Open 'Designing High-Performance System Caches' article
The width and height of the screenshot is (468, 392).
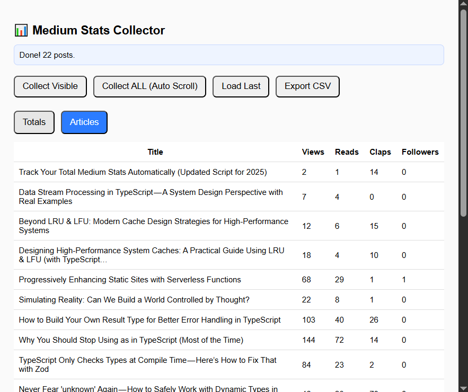click(151, 255)
